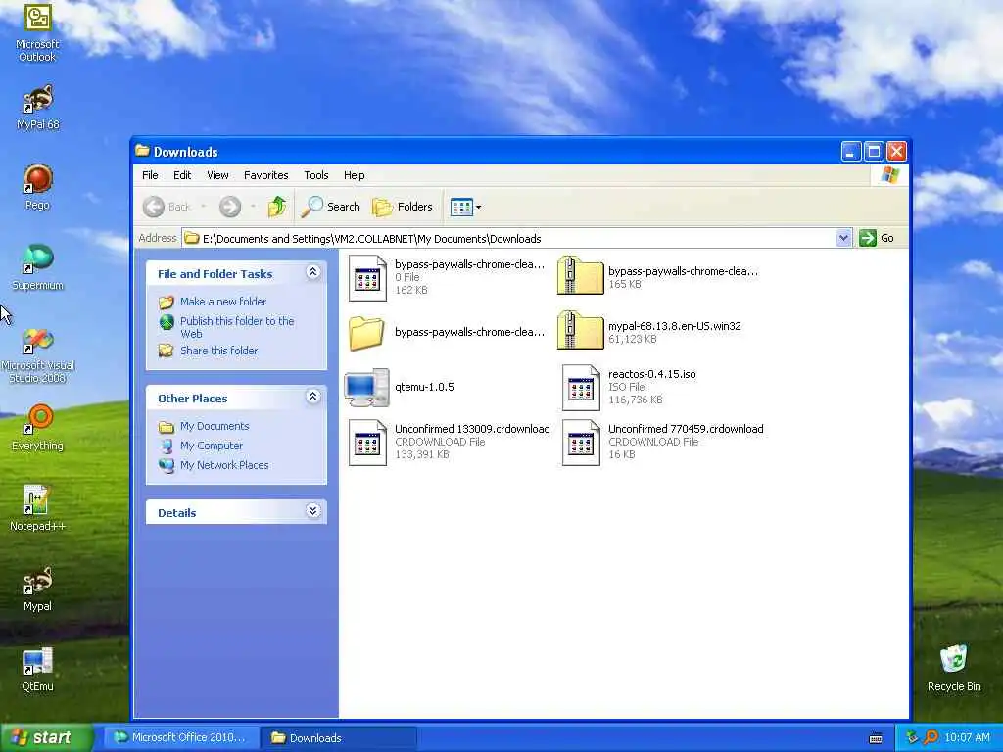
Task: Open the Help menu
Action: coord(354,175)
